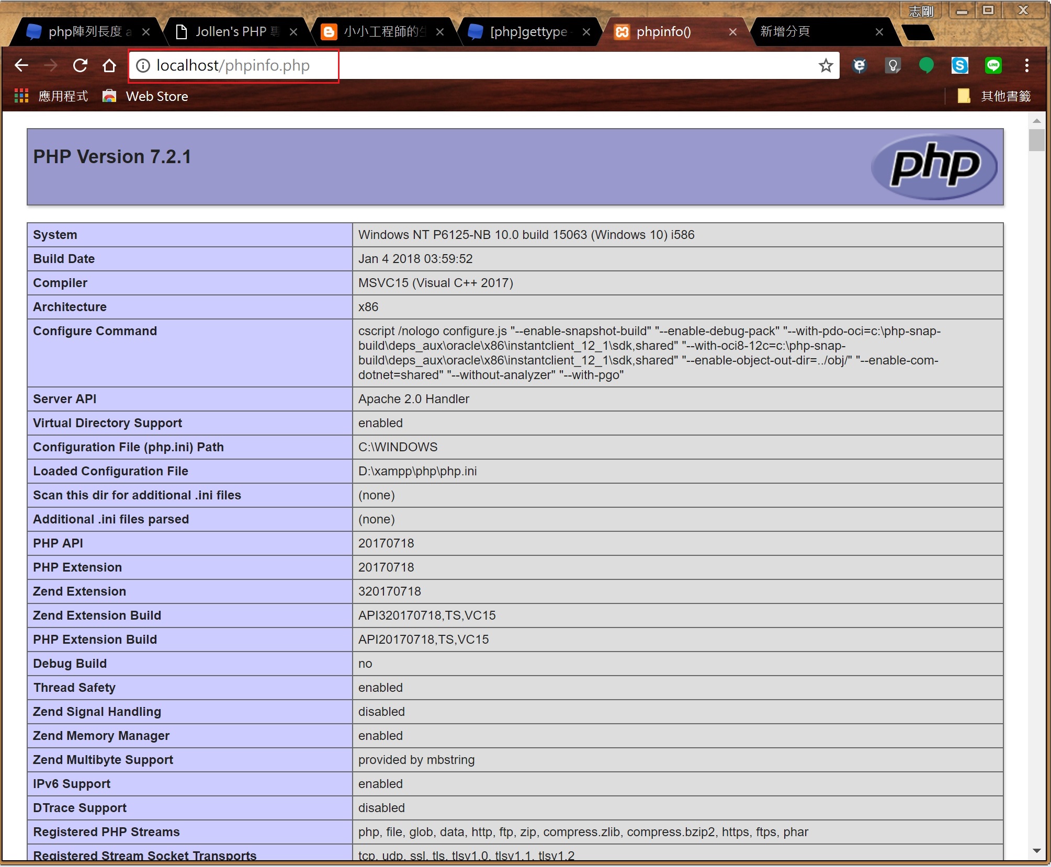Image resolution: width=1051 pixels, height=867 pixels.
Task: Click the PHP Version 7.2.1 heading
Action: [x=112, y=157]
